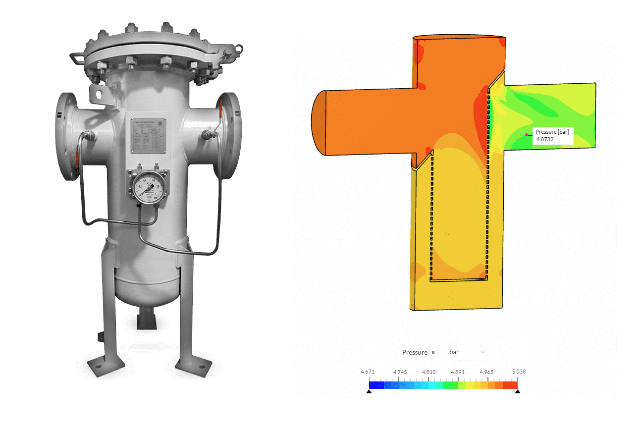
Task: Click the rounded inlet end of simulation pipe
Action: (317, 123)
